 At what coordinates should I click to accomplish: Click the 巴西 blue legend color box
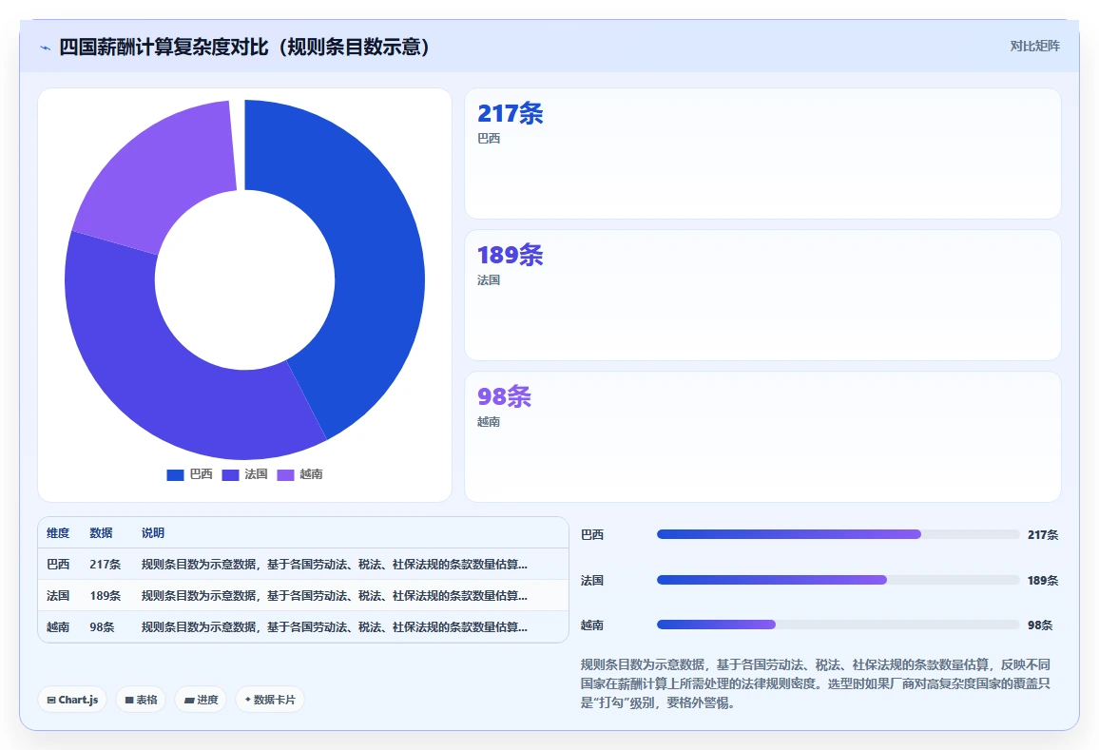point(175,475)
